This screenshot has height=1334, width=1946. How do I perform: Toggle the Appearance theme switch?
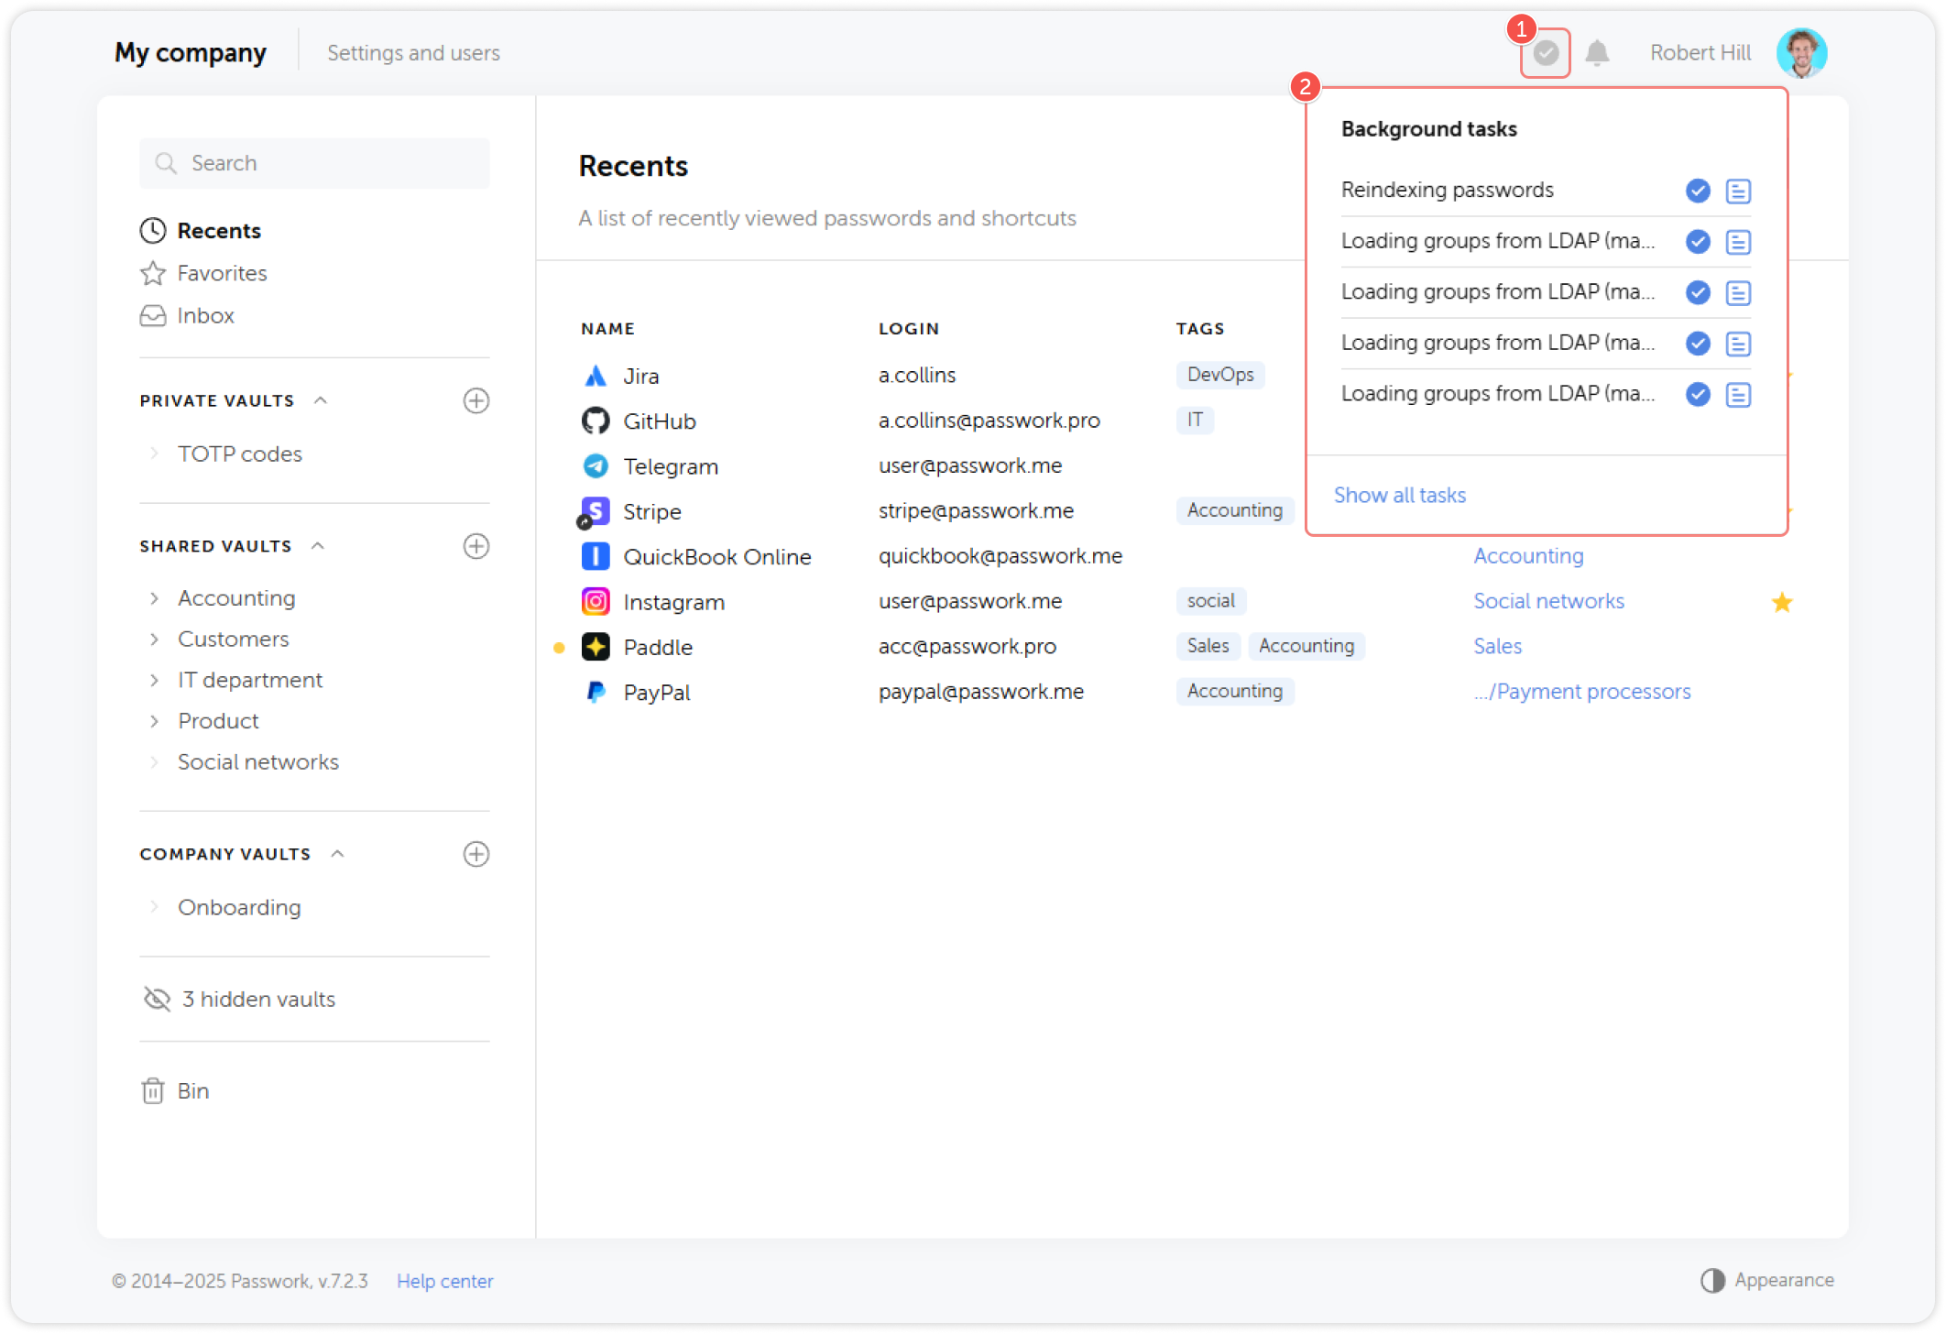[x=1711, y=1280]
